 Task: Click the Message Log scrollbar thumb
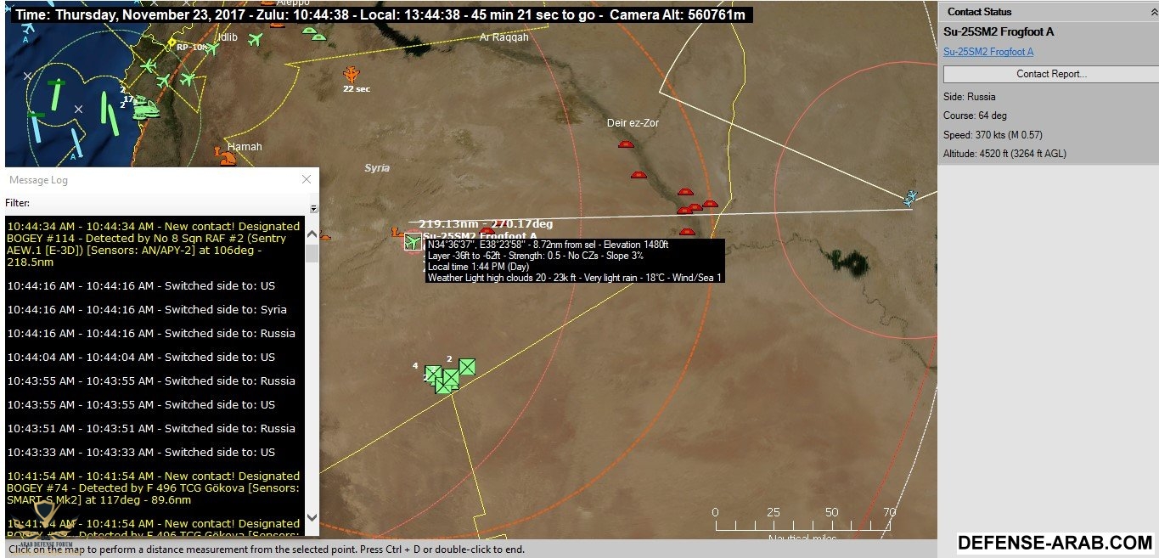point(312,253)
